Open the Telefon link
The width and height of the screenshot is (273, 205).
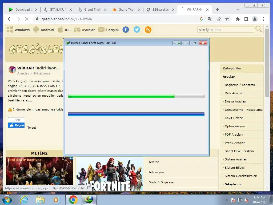coord(154,162)
